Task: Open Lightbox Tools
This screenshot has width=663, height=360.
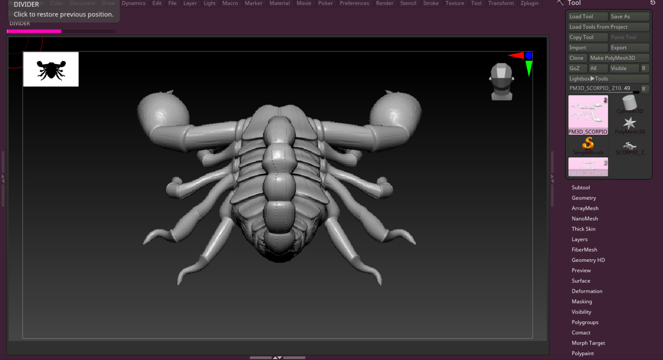Action: pos(609,79)
